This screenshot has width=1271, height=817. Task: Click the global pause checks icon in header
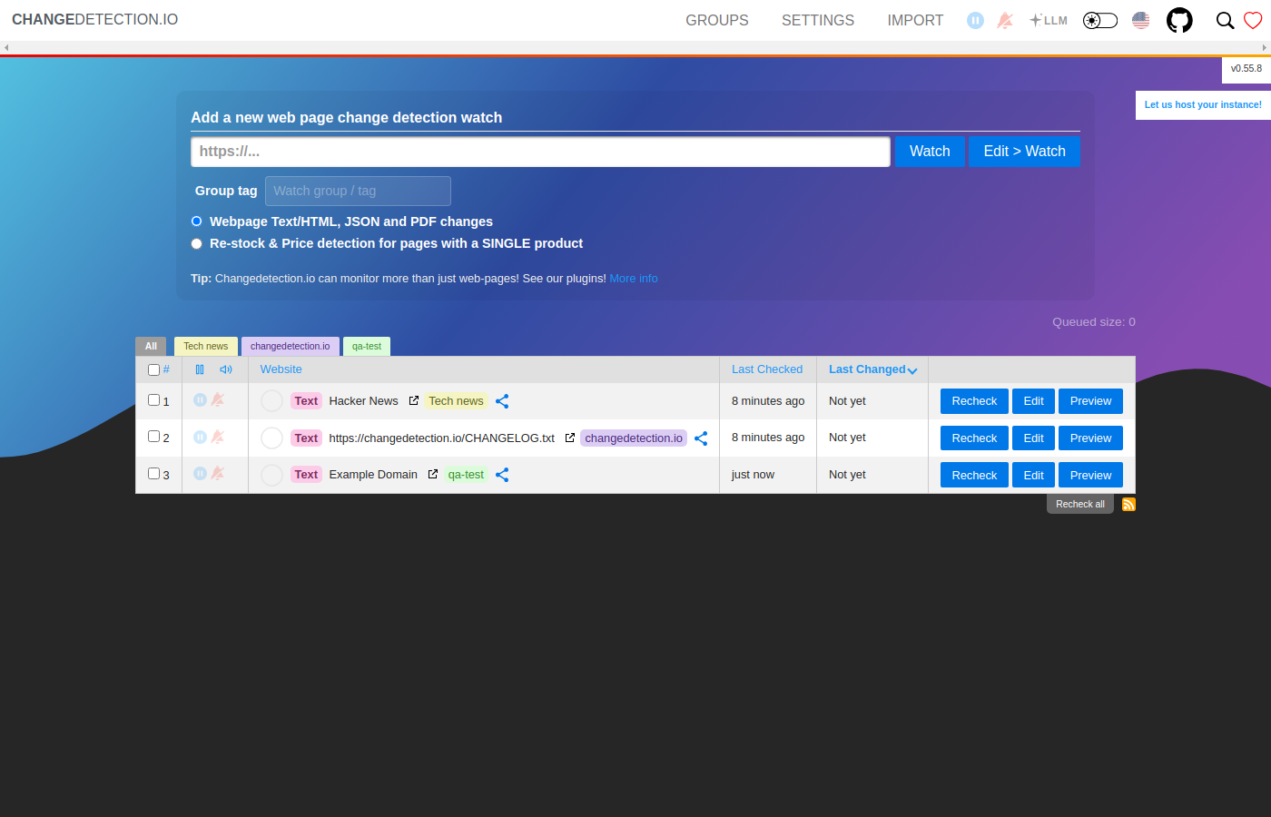(975, 20)
